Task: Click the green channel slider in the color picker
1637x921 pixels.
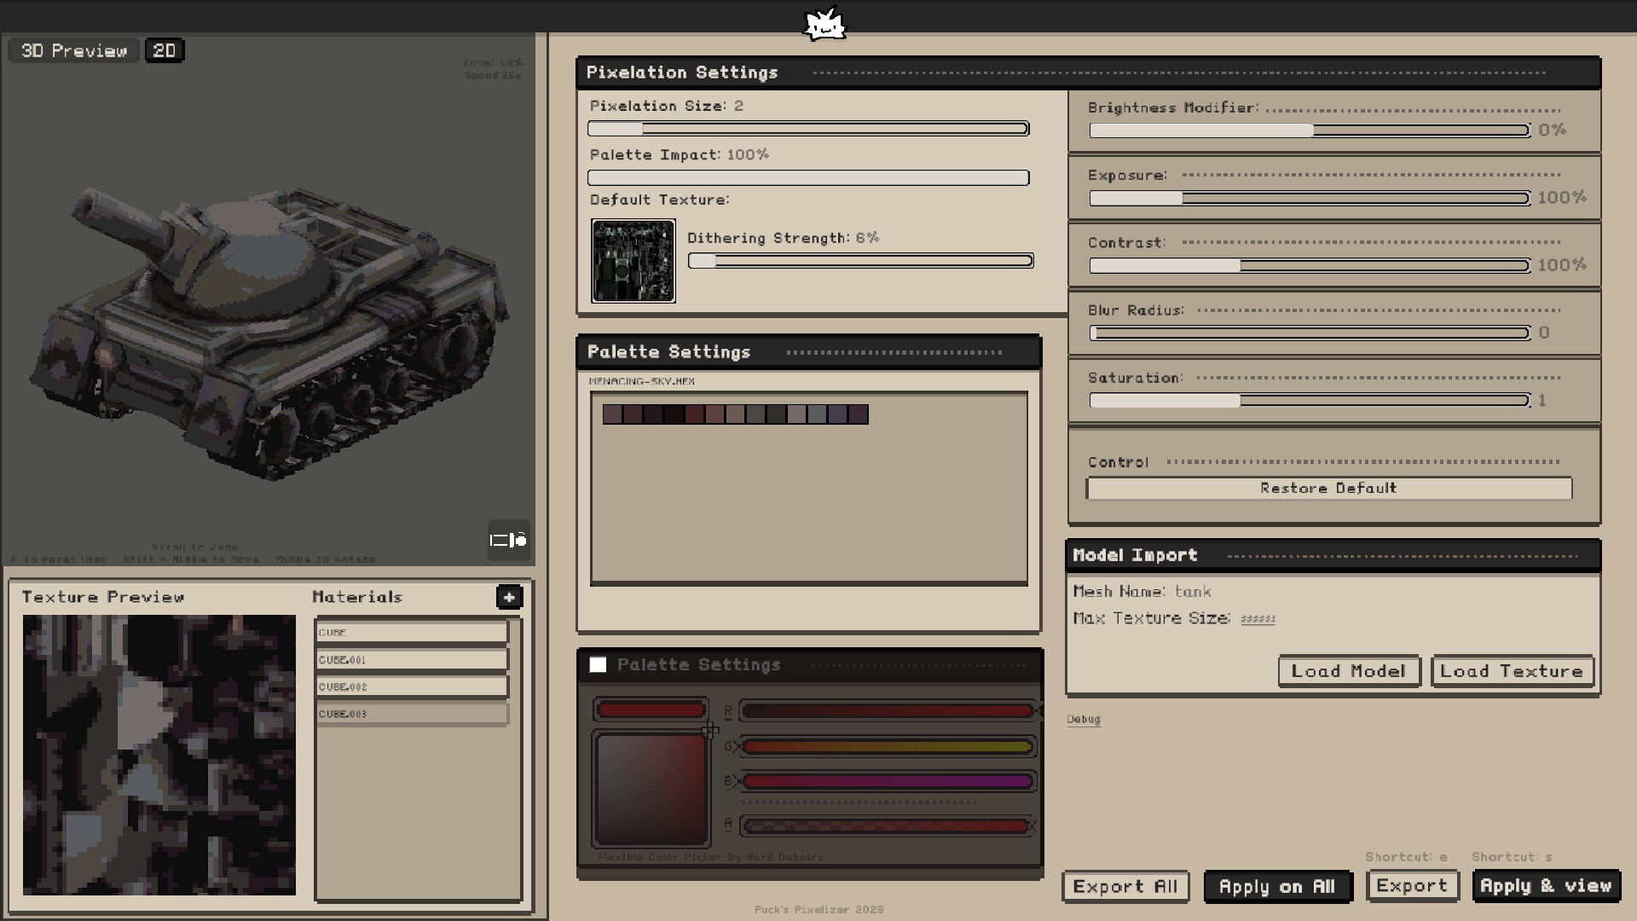Action: [887, 747]
